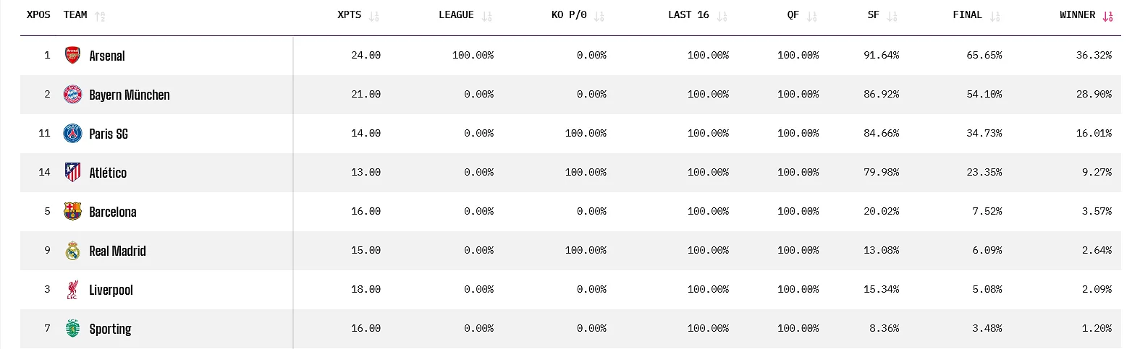The image size is (1140, 349).
Task: Toggle sort on the SF column arrow
Action: point(892,16)
